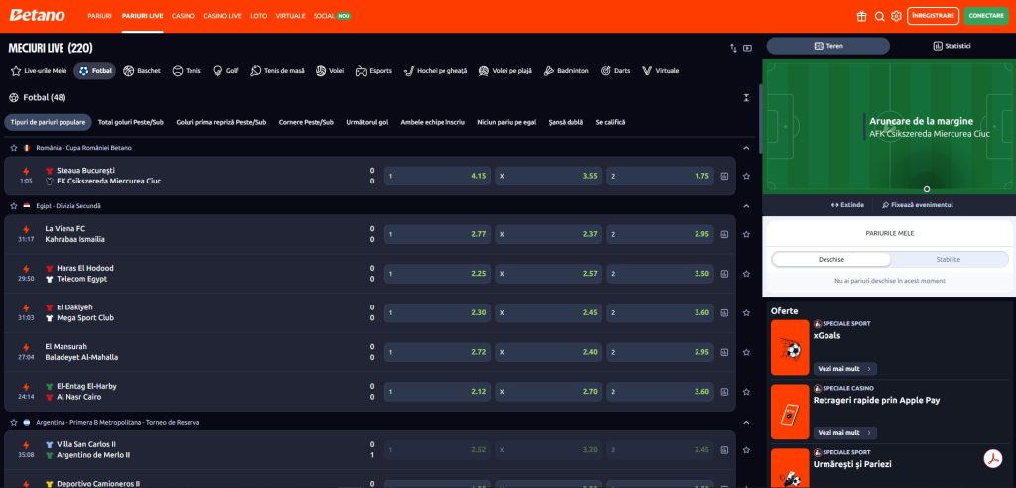This screenshot has height=488, width=1016.
Task: Open stats icon for La Viena FC match
Action: pos(724,234)
